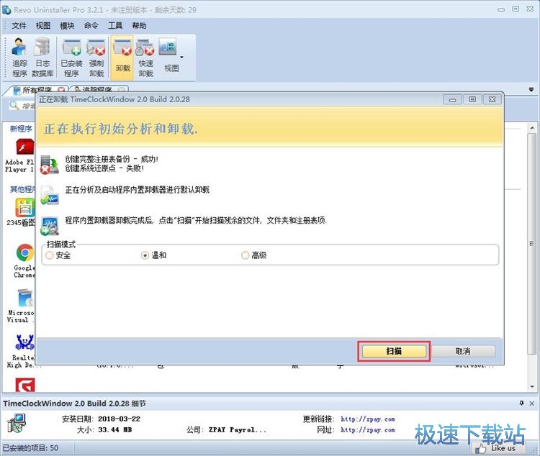Screen dimensions: 540x456
Task: Open the 视图 menu
Action: pyautogui.click(x=43, y=25)
